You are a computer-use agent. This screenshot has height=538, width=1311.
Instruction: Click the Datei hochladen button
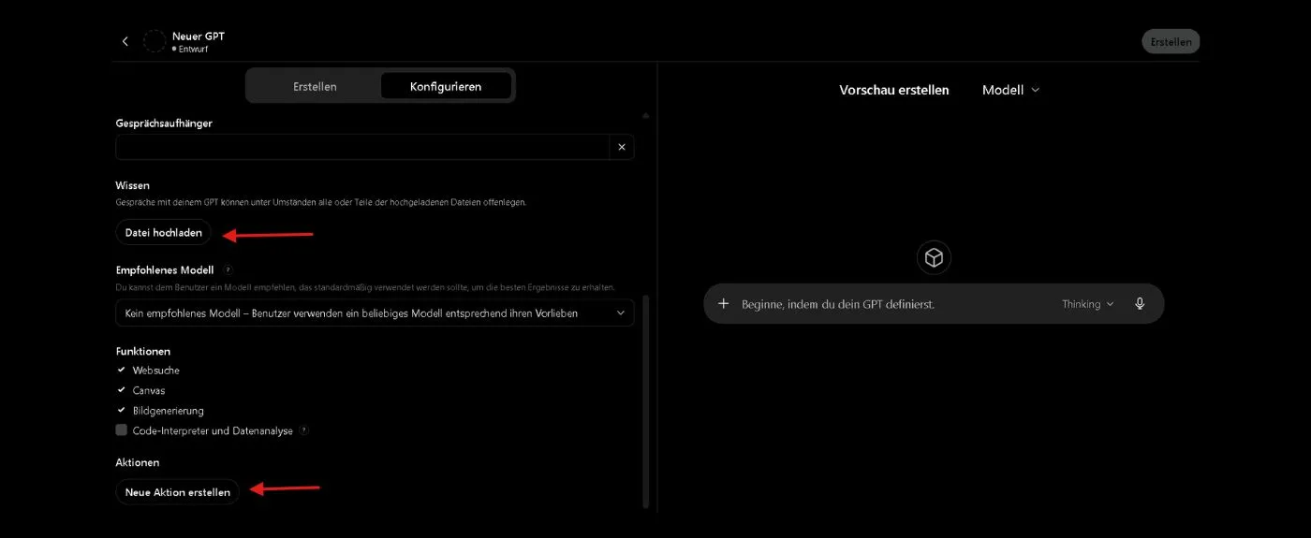[x=164, y=232]
